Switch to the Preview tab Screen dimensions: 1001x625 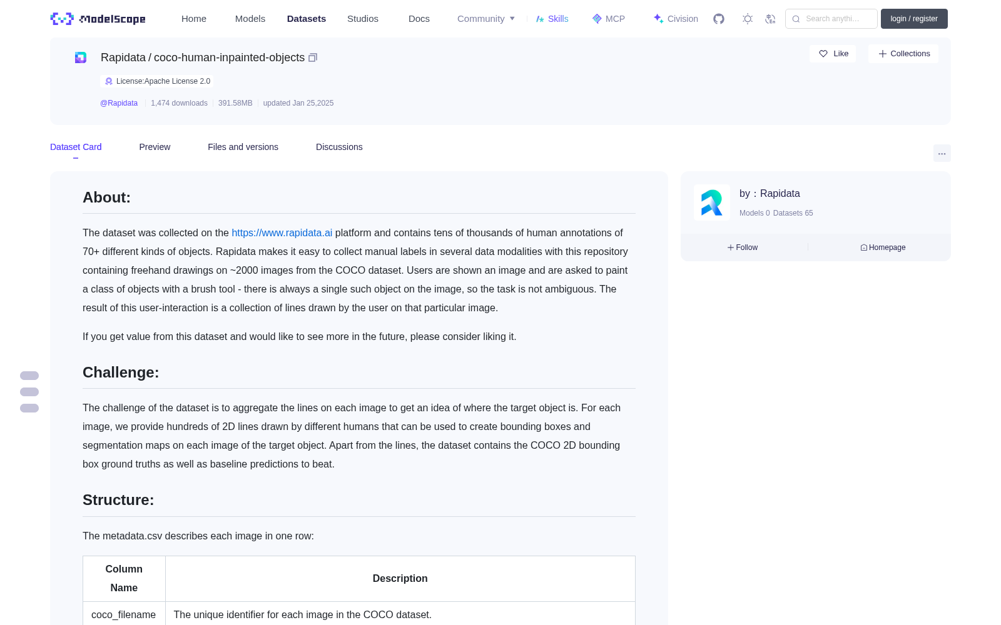(x=155, y=147)
